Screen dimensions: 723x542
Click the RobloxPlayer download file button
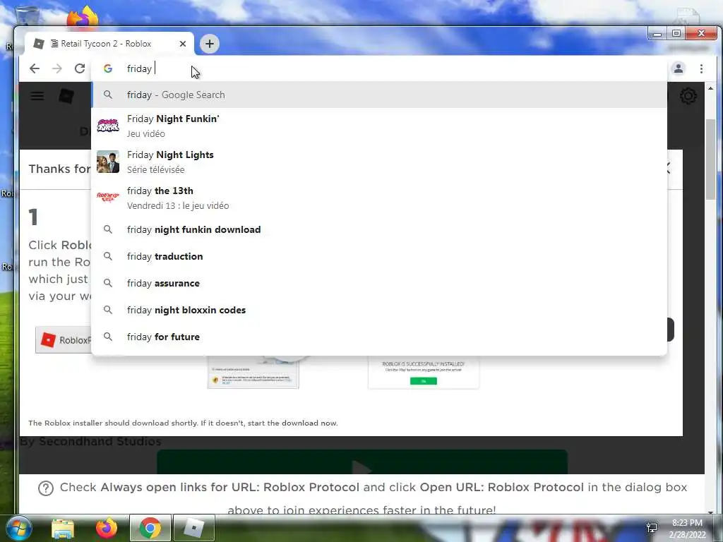[x=63, y=340]
